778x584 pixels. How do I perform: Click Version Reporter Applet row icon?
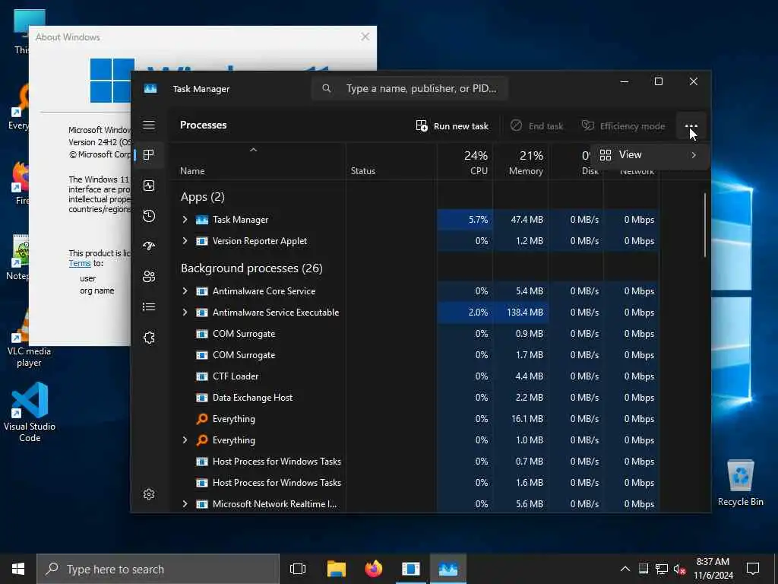(202, 241)
